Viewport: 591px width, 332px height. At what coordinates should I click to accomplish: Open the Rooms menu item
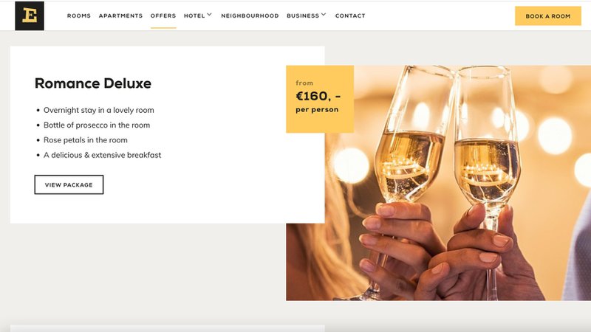click(x=79, y=15)
